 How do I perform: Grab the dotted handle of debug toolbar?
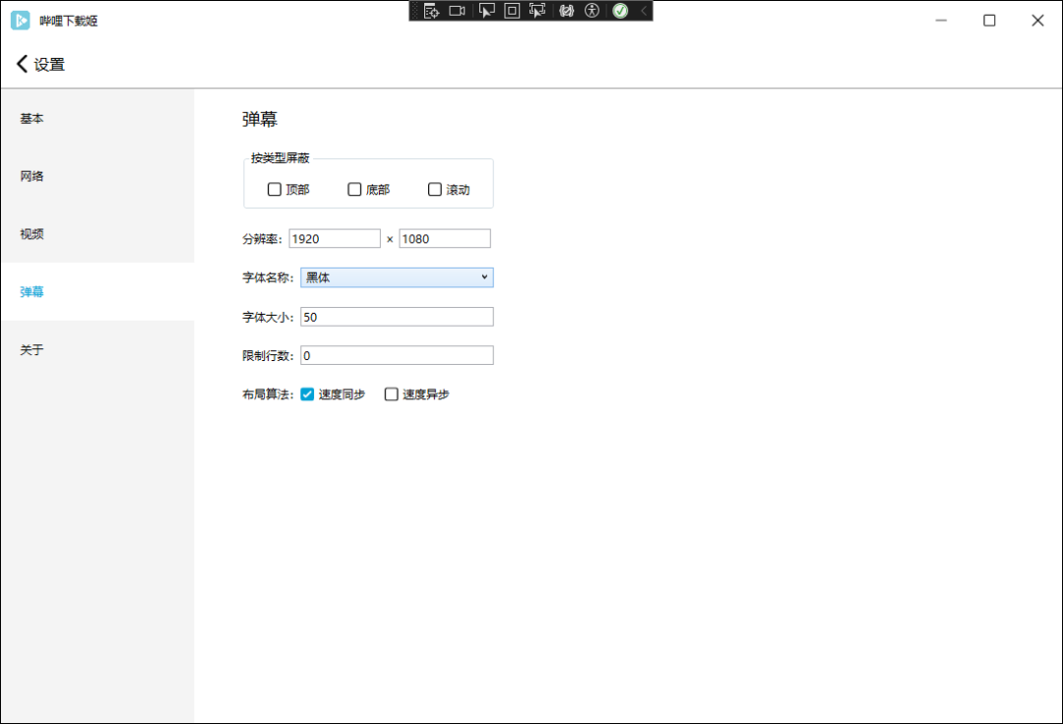[x=415, y=11]
